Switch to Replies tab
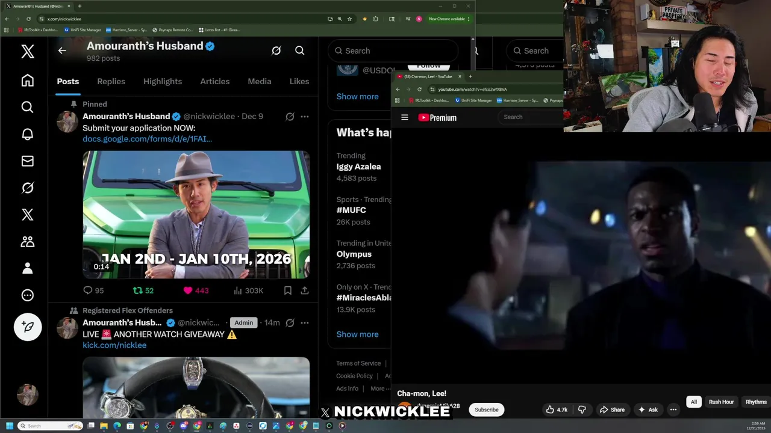Screen dimensions: 771x433 pos(111,81)
